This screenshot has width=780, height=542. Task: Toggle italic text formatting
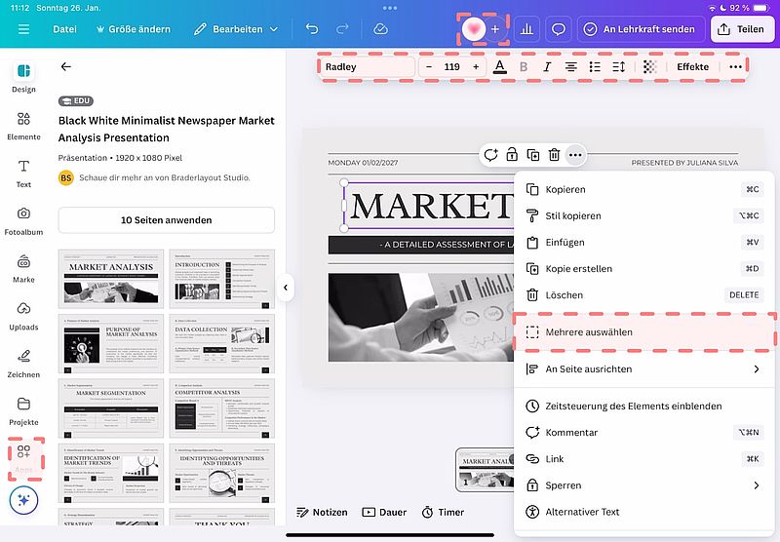547,67
